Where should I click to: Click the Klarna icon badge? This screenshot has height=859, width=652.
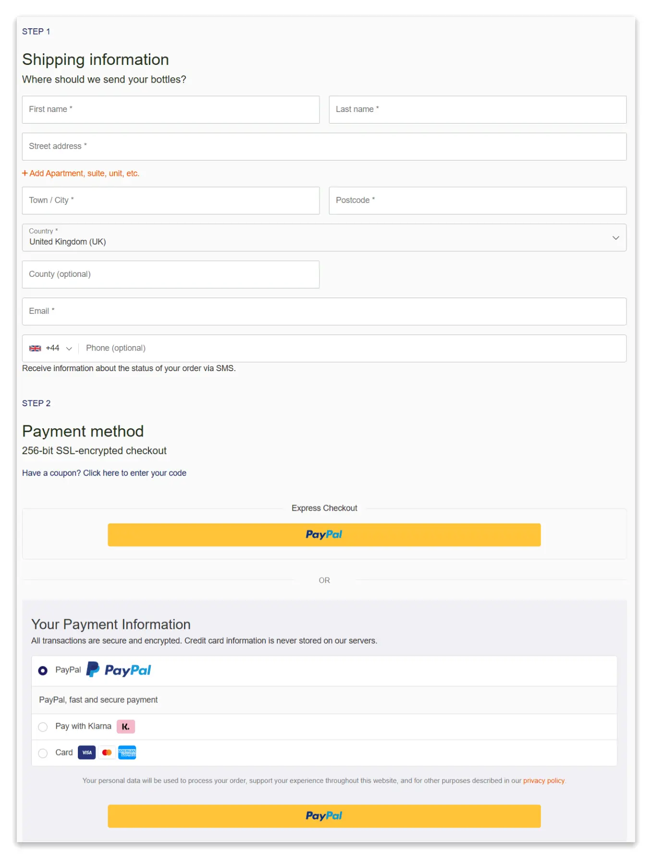pyautogui.click(x=126, y=726)
